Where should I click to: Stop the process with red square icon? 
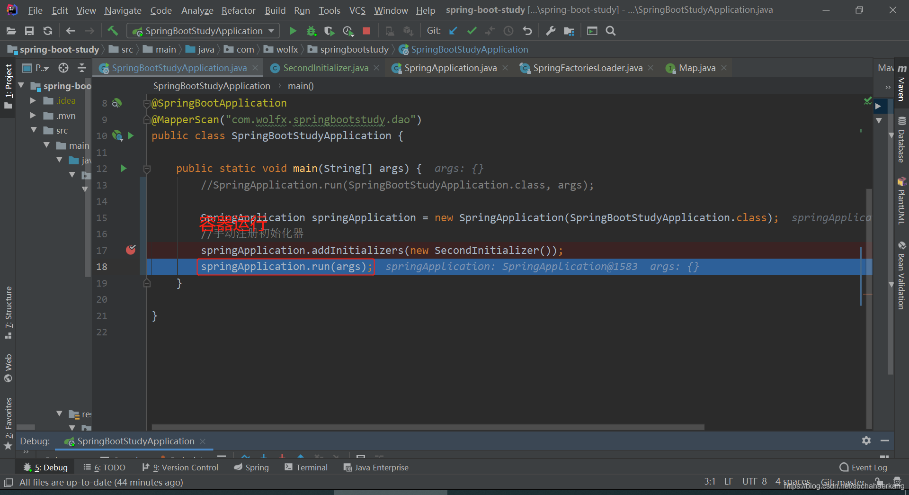tap(366, 31)
